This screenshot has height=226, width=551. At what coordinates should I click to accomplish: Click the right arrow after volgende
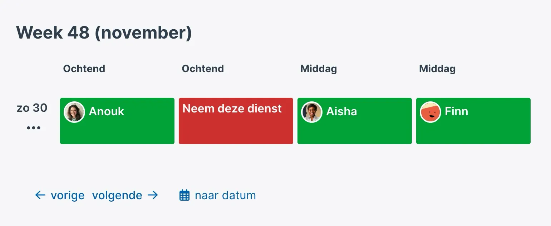pos(153,195)
